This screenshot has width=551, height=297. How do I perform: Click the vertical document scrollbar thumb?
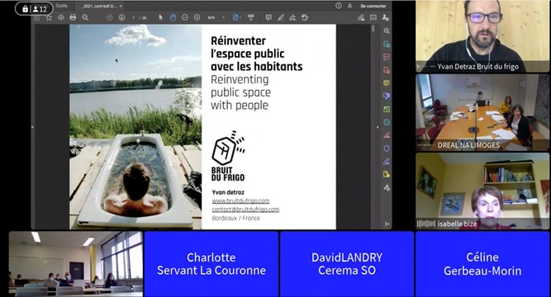coord(373,29)
